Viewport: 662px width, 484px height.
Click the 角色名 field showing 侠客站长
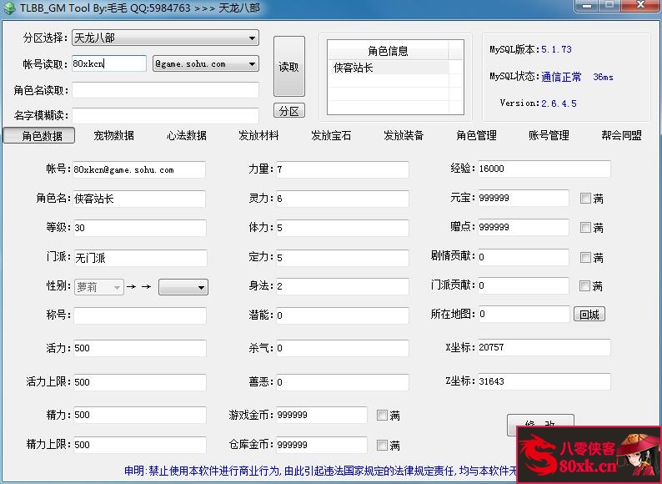(x=139, y=199)
